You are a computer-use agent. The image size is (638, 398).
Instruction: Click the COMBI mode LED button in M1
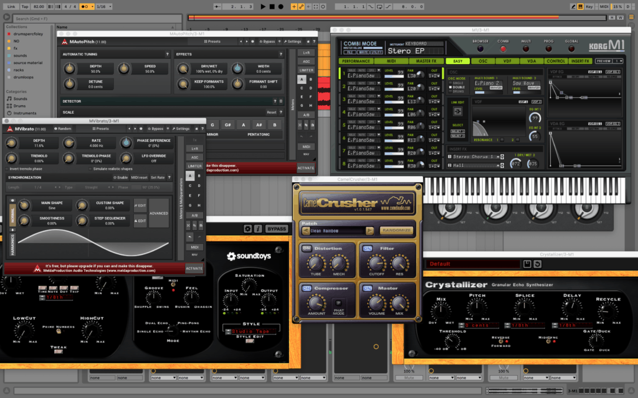click(503, 49)
